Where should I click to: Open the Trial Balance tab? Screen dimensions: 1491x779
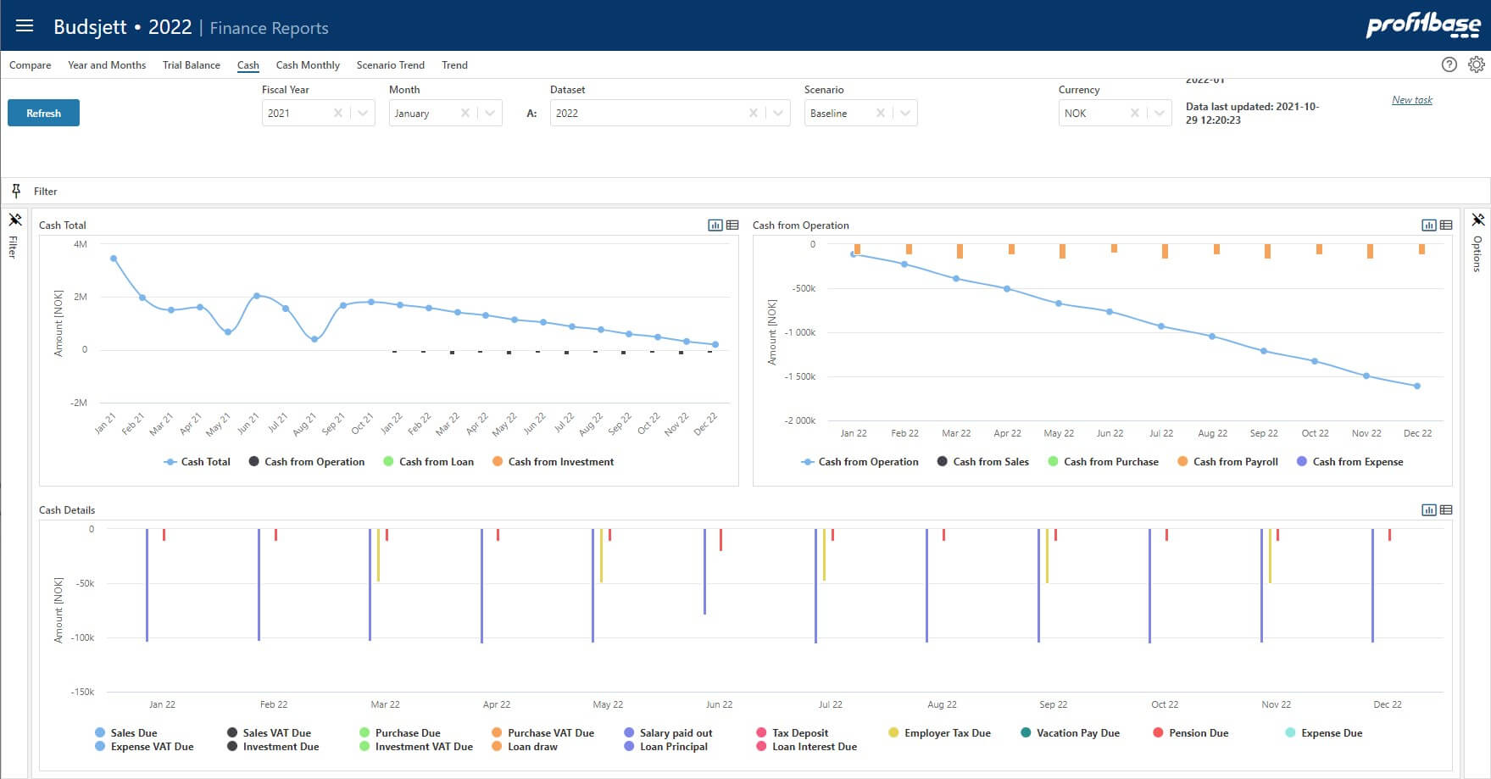(192, 65)
